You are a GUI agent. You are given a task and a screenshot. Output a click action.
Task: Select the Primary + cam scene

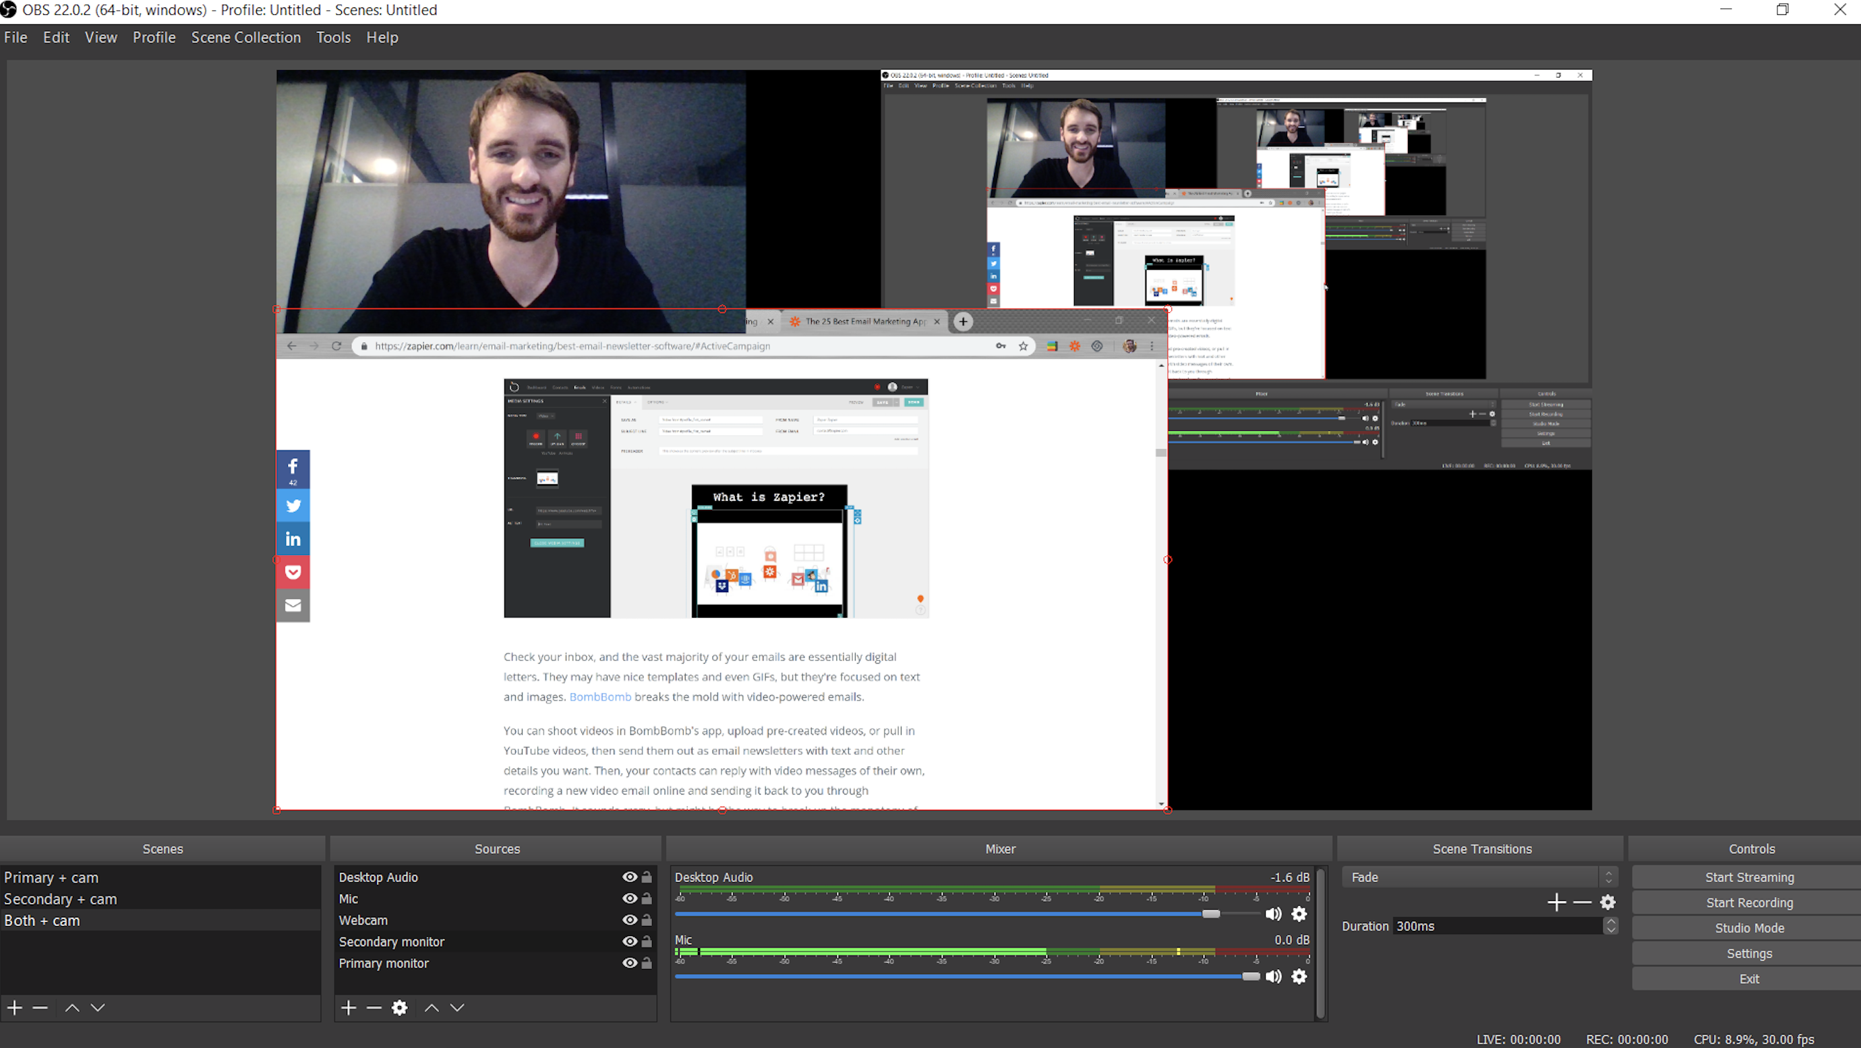[x=51, y=877]
